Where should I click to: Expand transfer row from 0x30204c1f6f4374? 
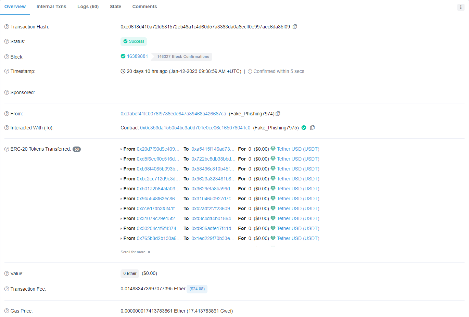point(121,229)
